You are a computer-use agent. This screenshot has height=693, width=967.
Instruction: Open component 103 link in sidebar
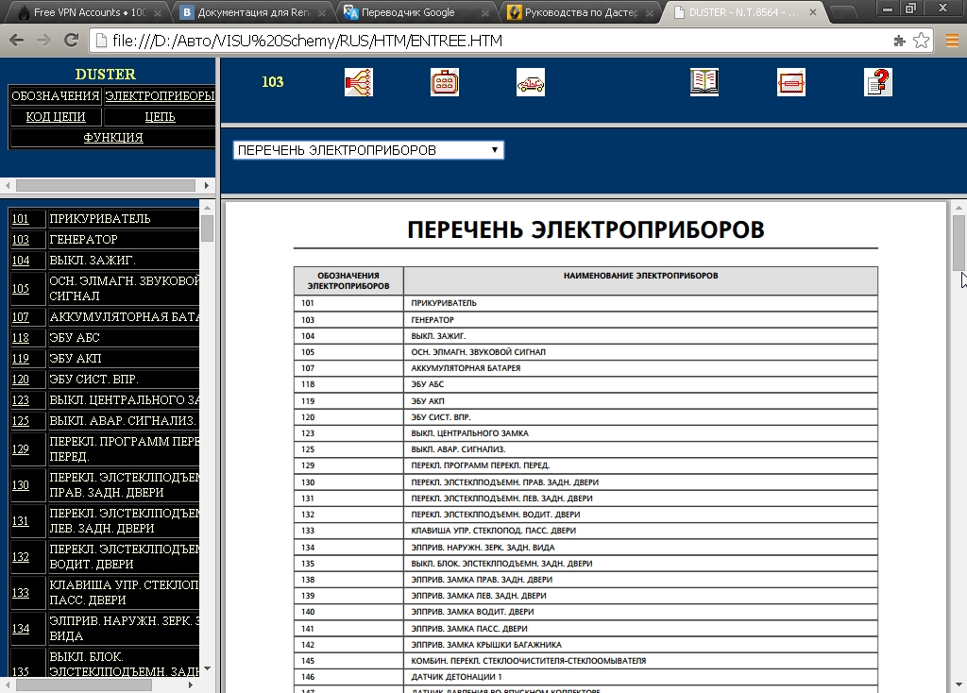(x=21, y=240)
